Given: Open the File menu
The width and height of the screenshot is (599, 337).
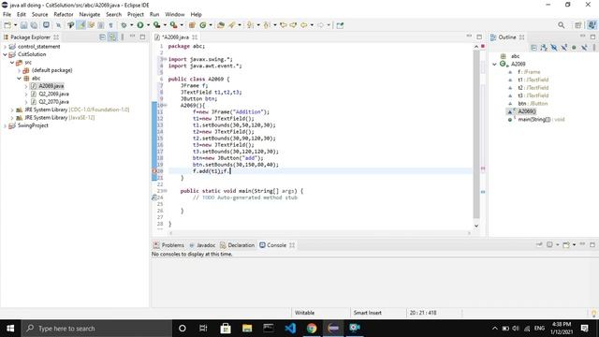Looking at the screenshot, I should pos(7,15).
